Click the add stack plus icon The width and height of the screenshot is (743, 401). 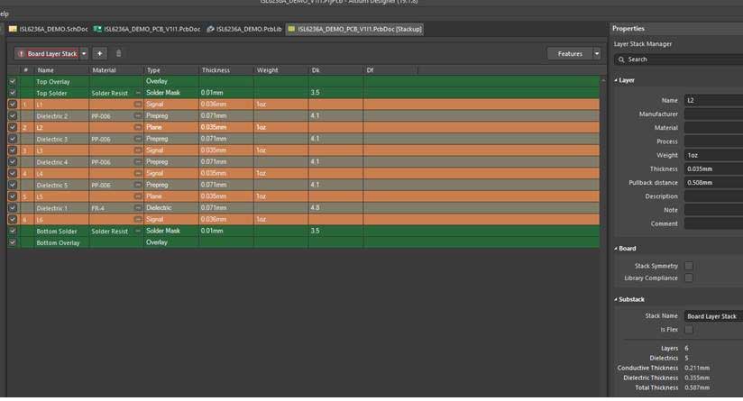(99, 54)
